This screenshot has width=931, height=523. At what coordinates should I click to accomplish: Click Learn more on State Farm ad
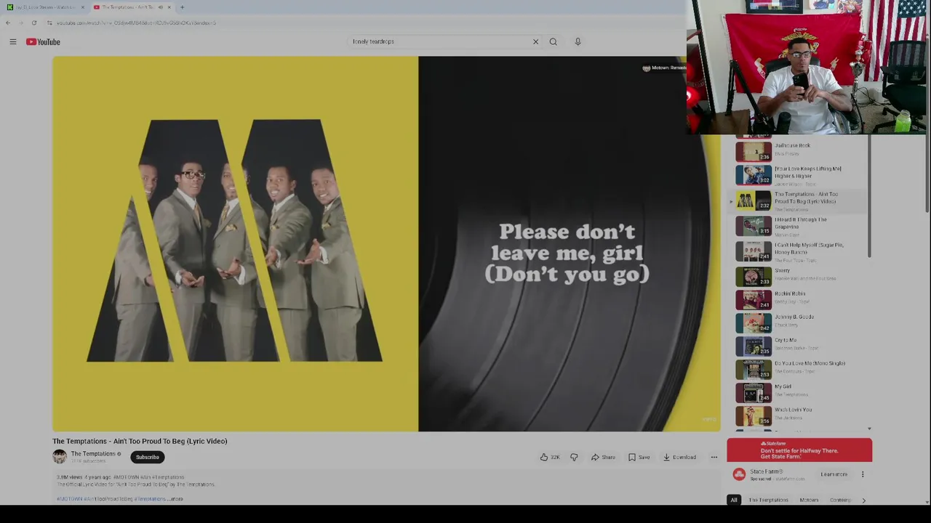point(834,474)
